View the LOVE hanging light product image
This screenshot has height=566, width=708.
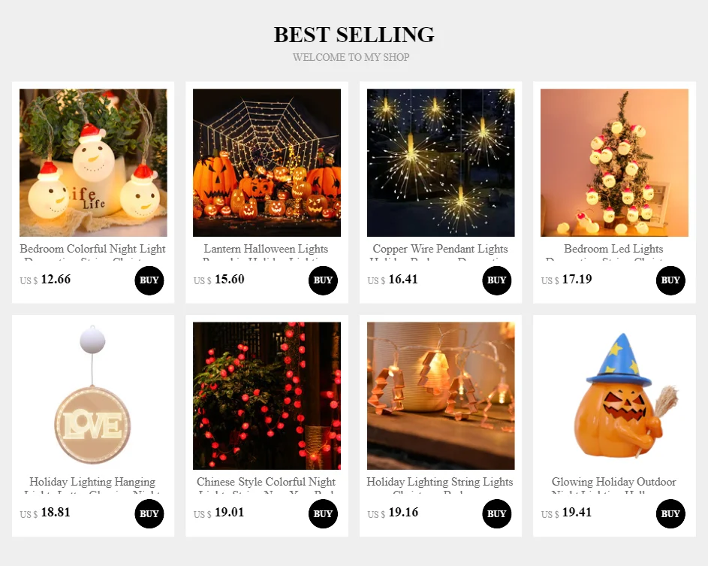click(x=93, y=396)
